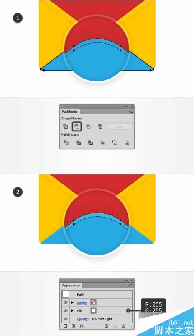Toggle visibility of the Fill attribute
Screen dimensions: 194x336
(66, 310)
